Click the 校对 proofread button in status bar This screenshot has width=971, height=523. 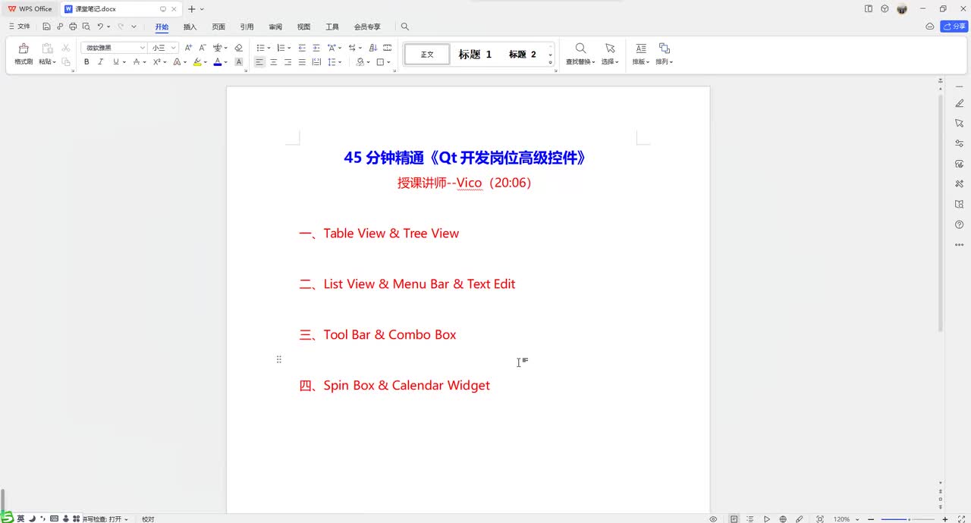[148, 519]
